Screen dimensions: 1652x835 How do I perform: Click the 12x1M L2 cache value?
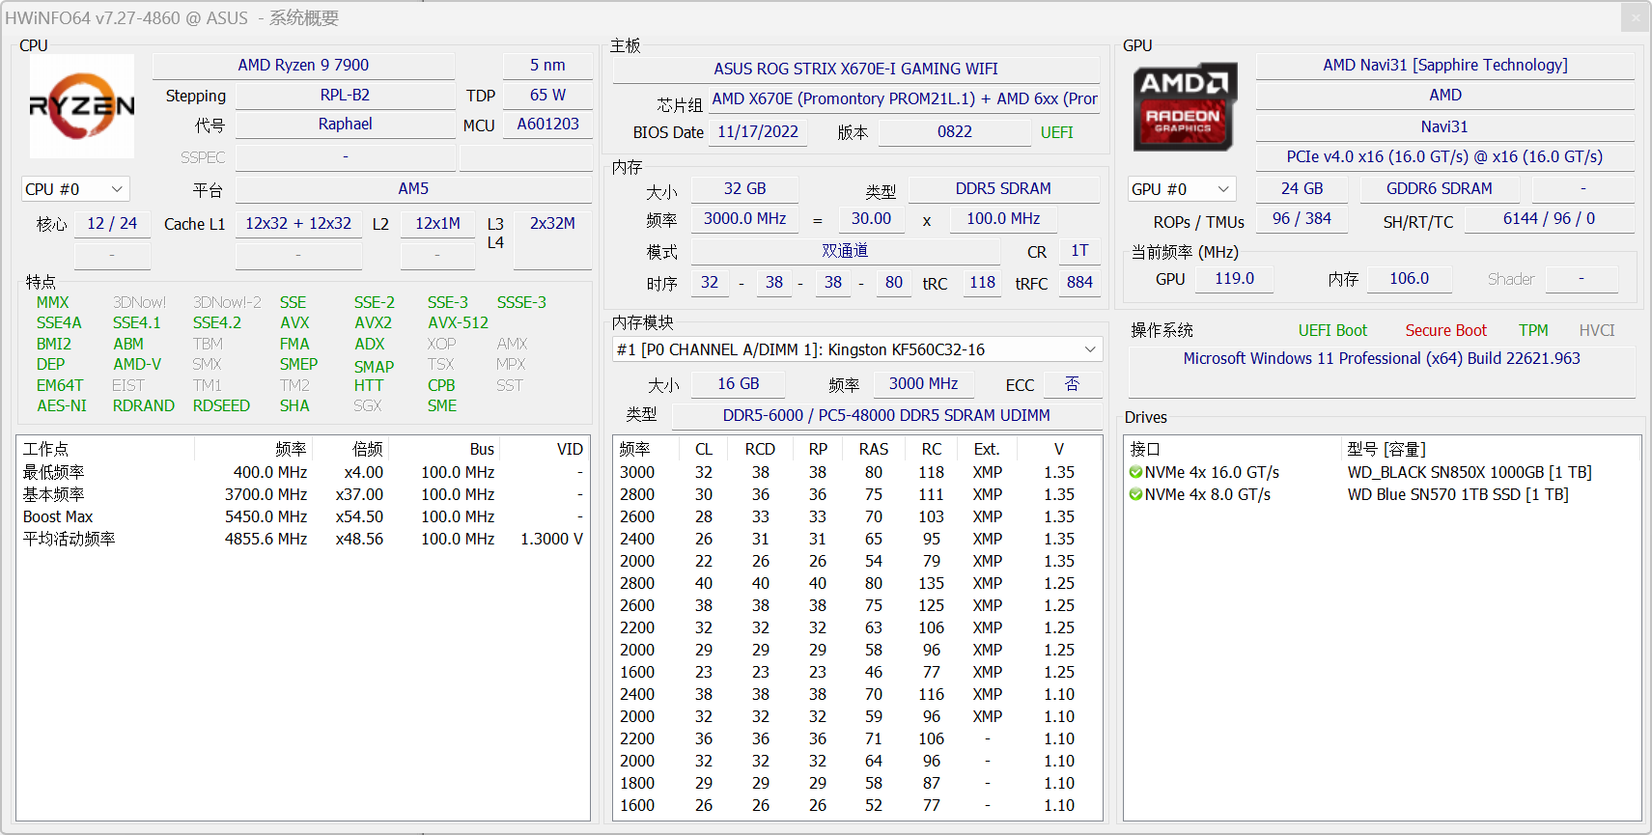click(x=437, y=223)
